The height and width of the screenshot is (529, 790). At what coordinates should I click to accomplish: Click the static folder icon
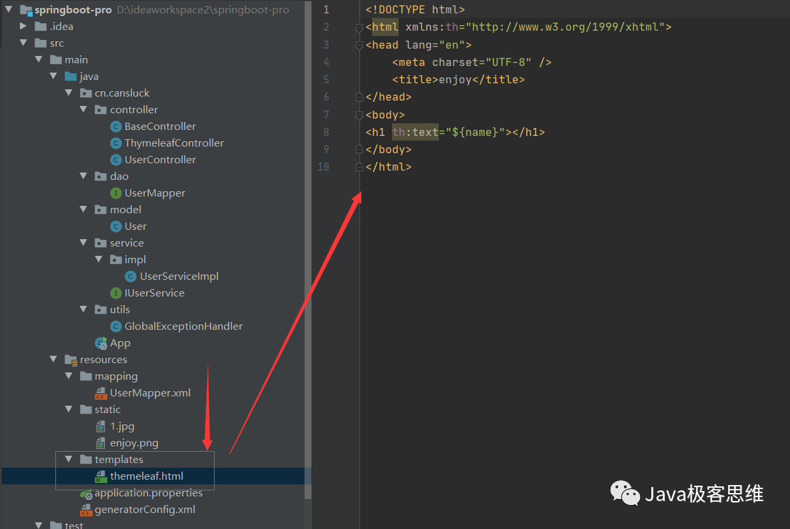[x=85, y=410]
